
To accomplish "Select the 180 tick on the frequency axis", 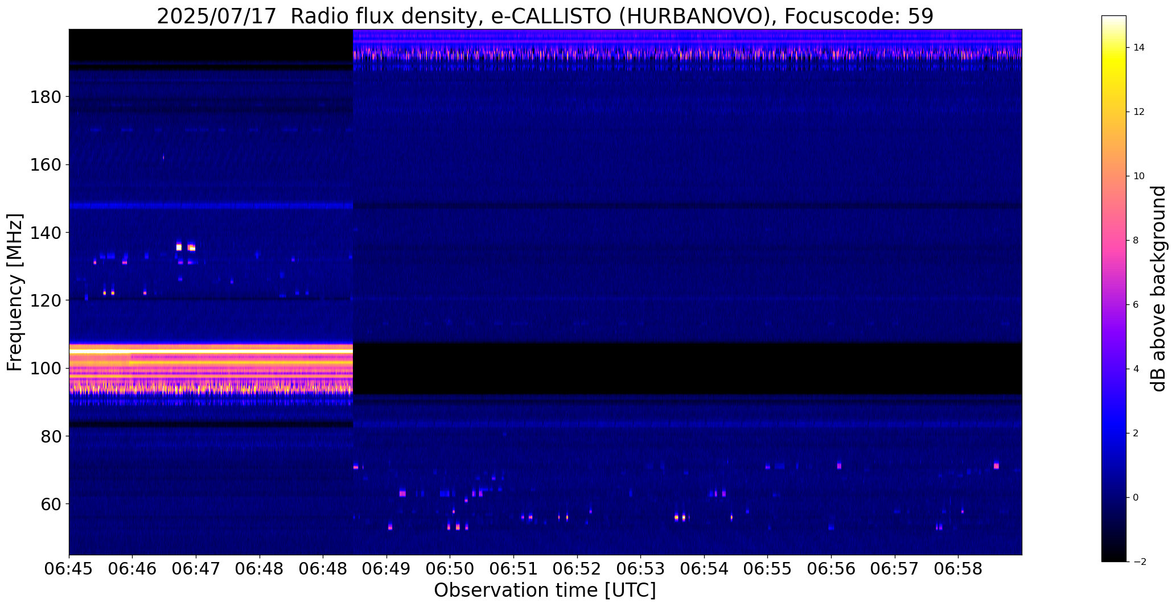I will 44,97.
